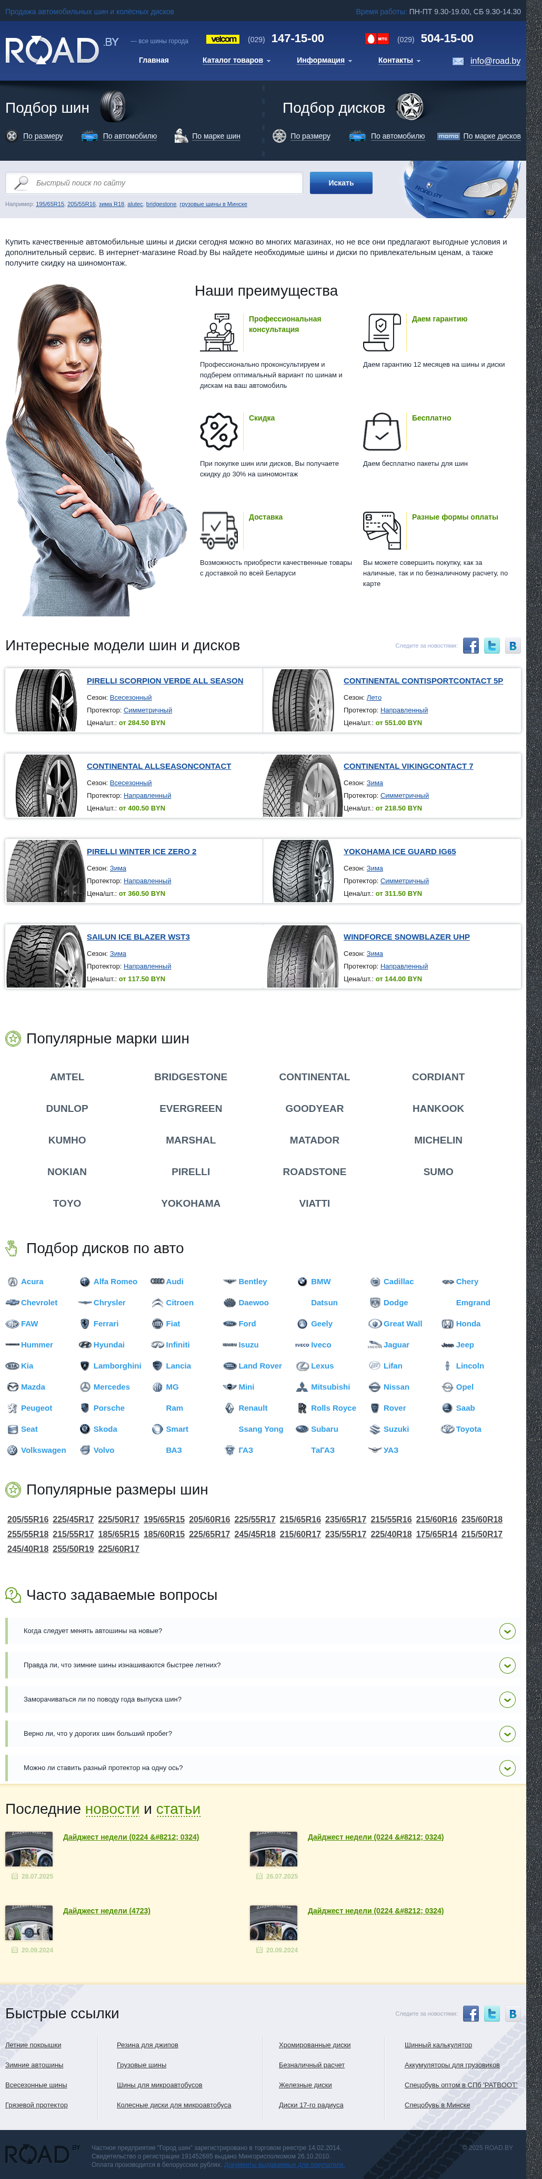
Task: Select the Opel brand logo
Action: tap(447, 1386)
